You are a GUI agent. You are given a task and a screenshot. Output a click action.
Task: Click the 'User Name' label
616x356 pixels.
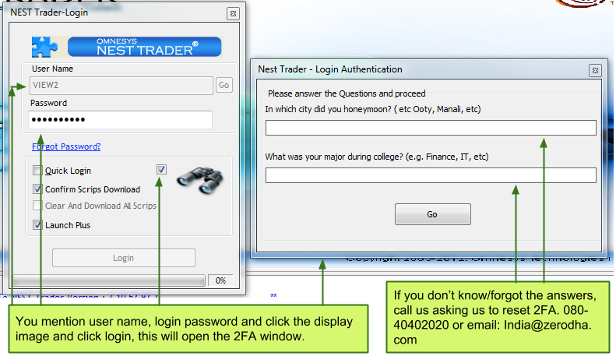point(52,69)
